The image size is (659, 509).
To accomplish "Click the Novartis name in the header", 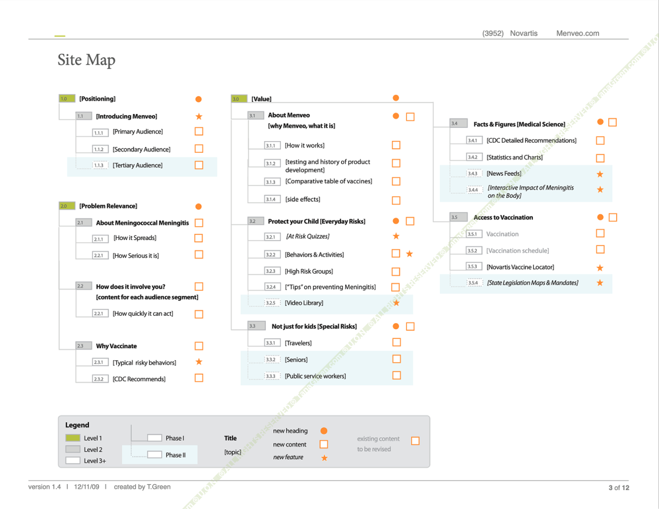I will 524,33.
